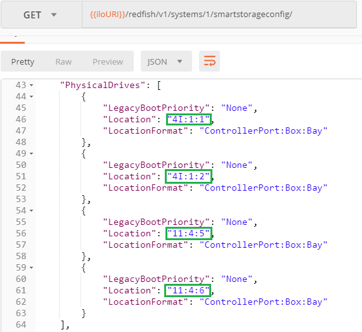Click line number 64 in gutter
The width and height of the screenshot is (362, 332).
coord(21,324)
